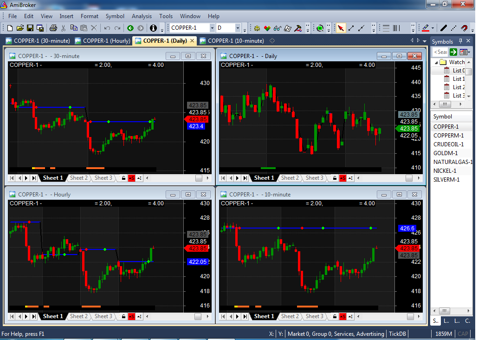Toggle red symbol-link button in Hourly chart
Image resolution: width=478 pixels, height=340 pixels.
131,316
